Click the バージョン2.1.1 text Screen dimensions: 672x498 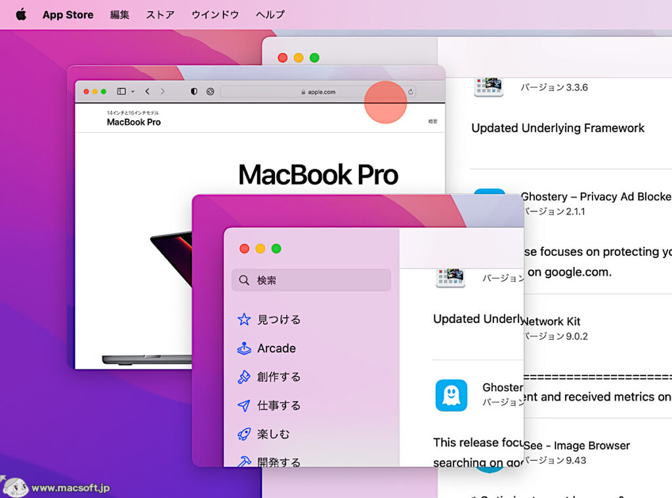coord(555,211)
